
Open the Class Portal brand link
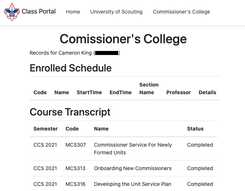tap(39, 11)
